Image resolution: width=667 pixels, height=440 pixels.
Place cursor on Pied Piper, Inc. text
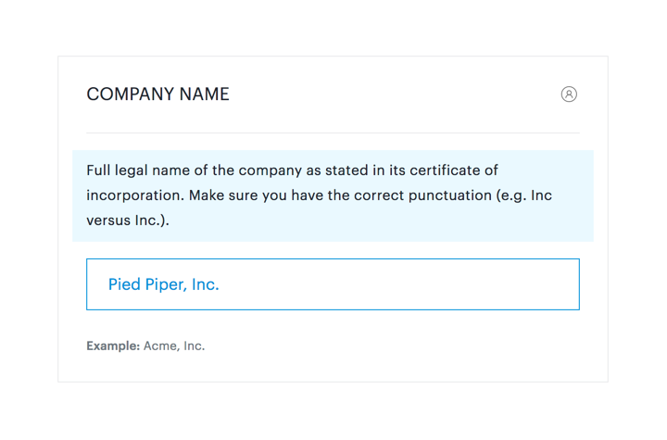tap(163, 284)
